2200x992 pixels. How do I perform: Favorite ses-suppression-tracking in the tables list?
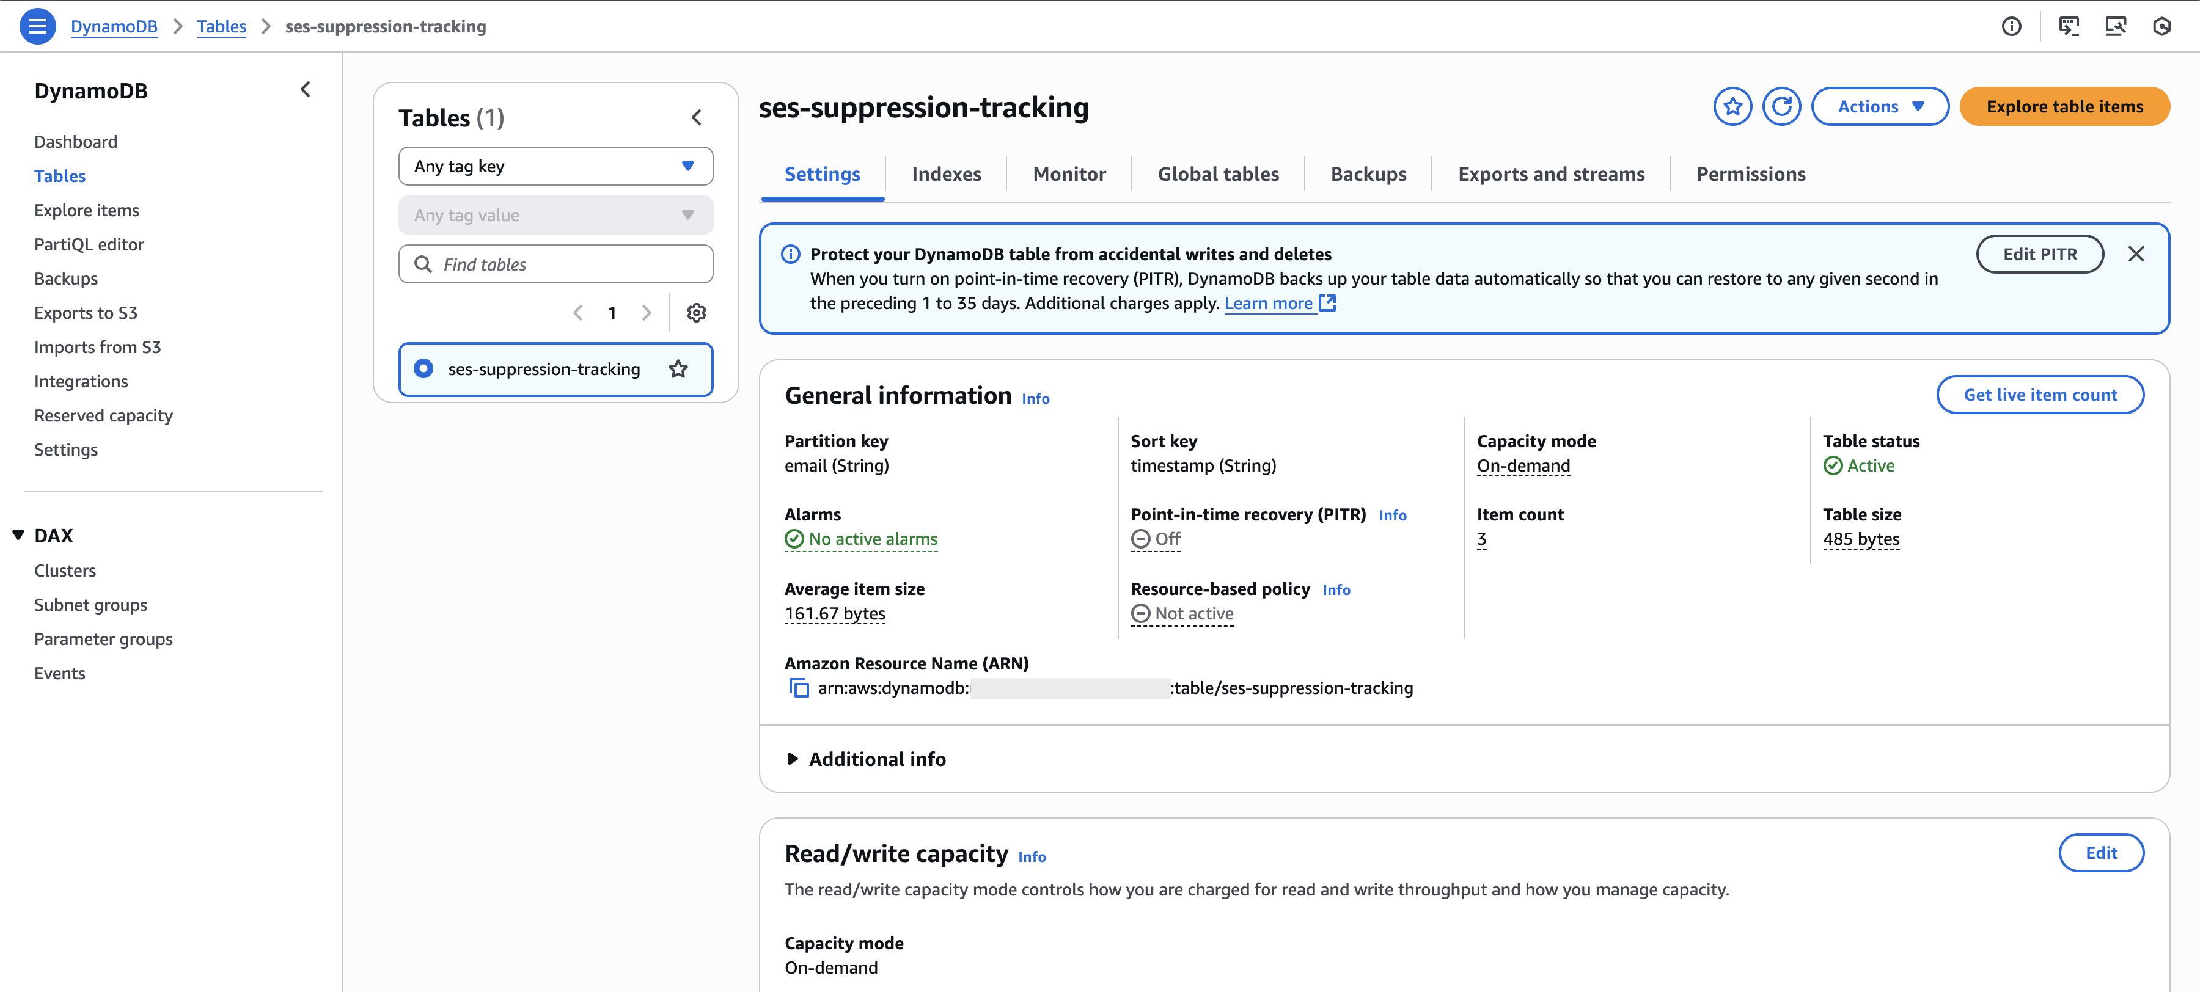pos(678,369)
